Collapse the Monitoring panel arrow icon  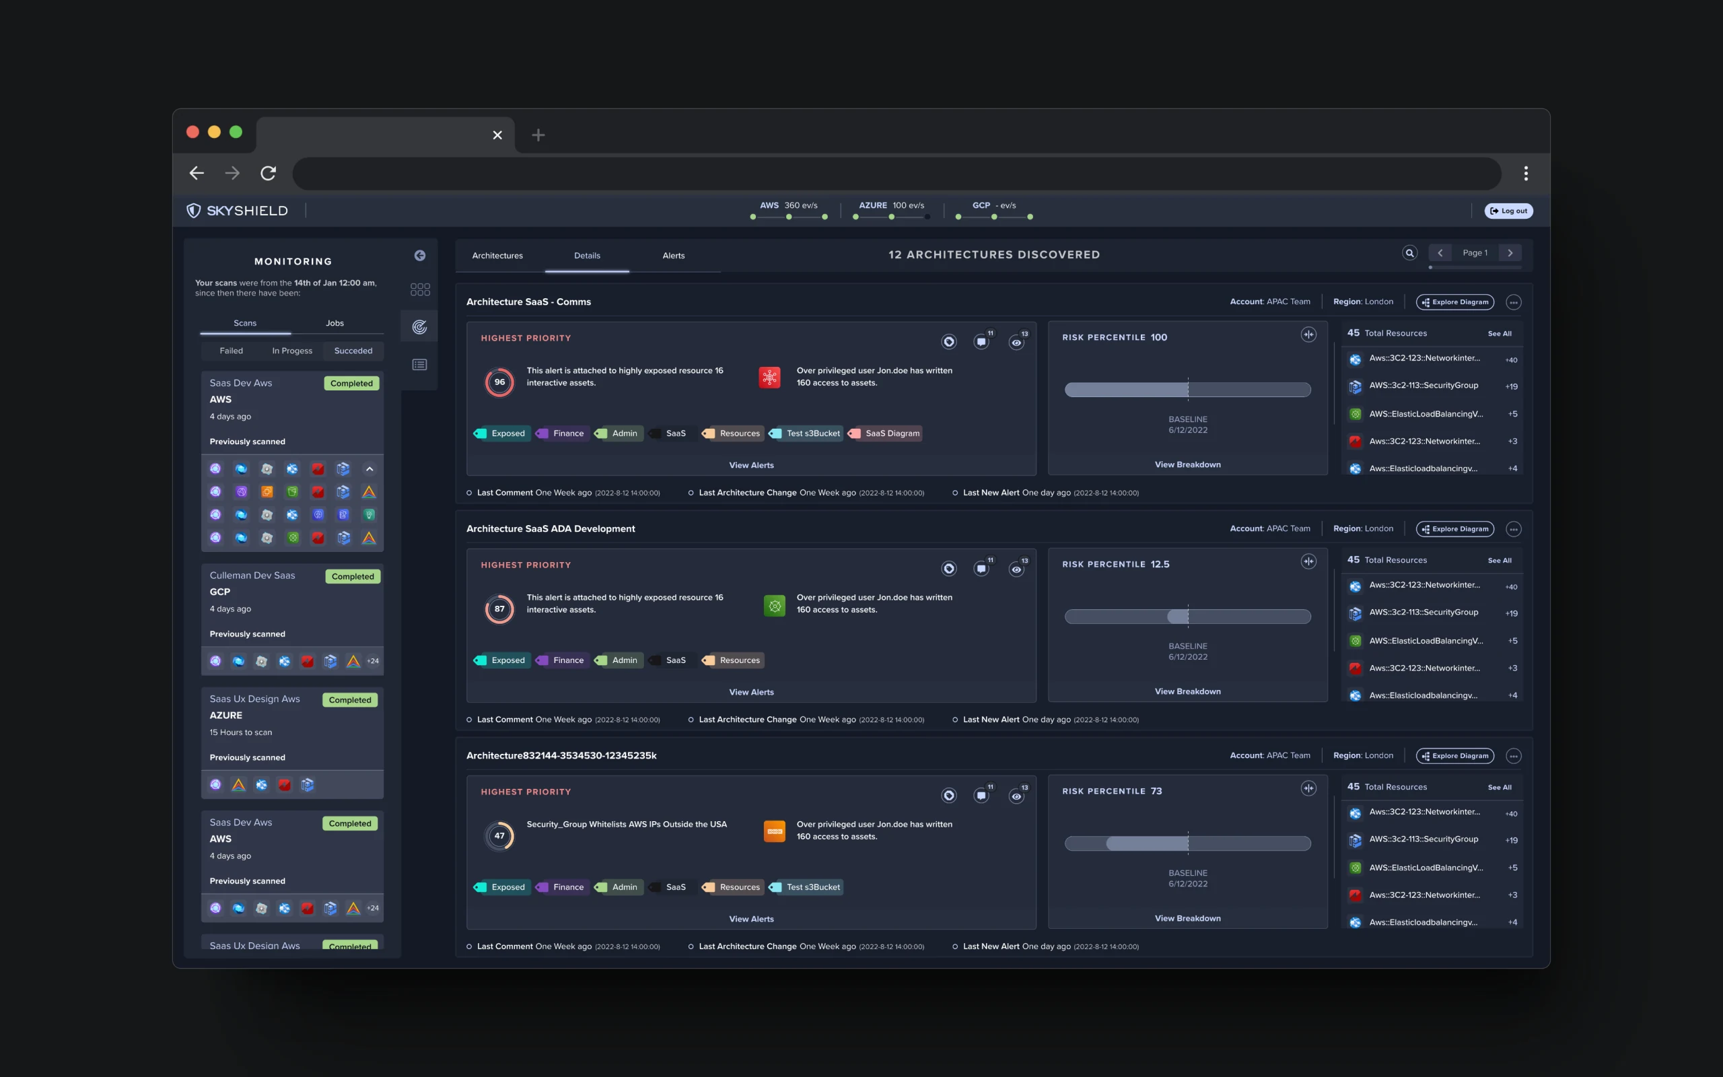(420, 256)
